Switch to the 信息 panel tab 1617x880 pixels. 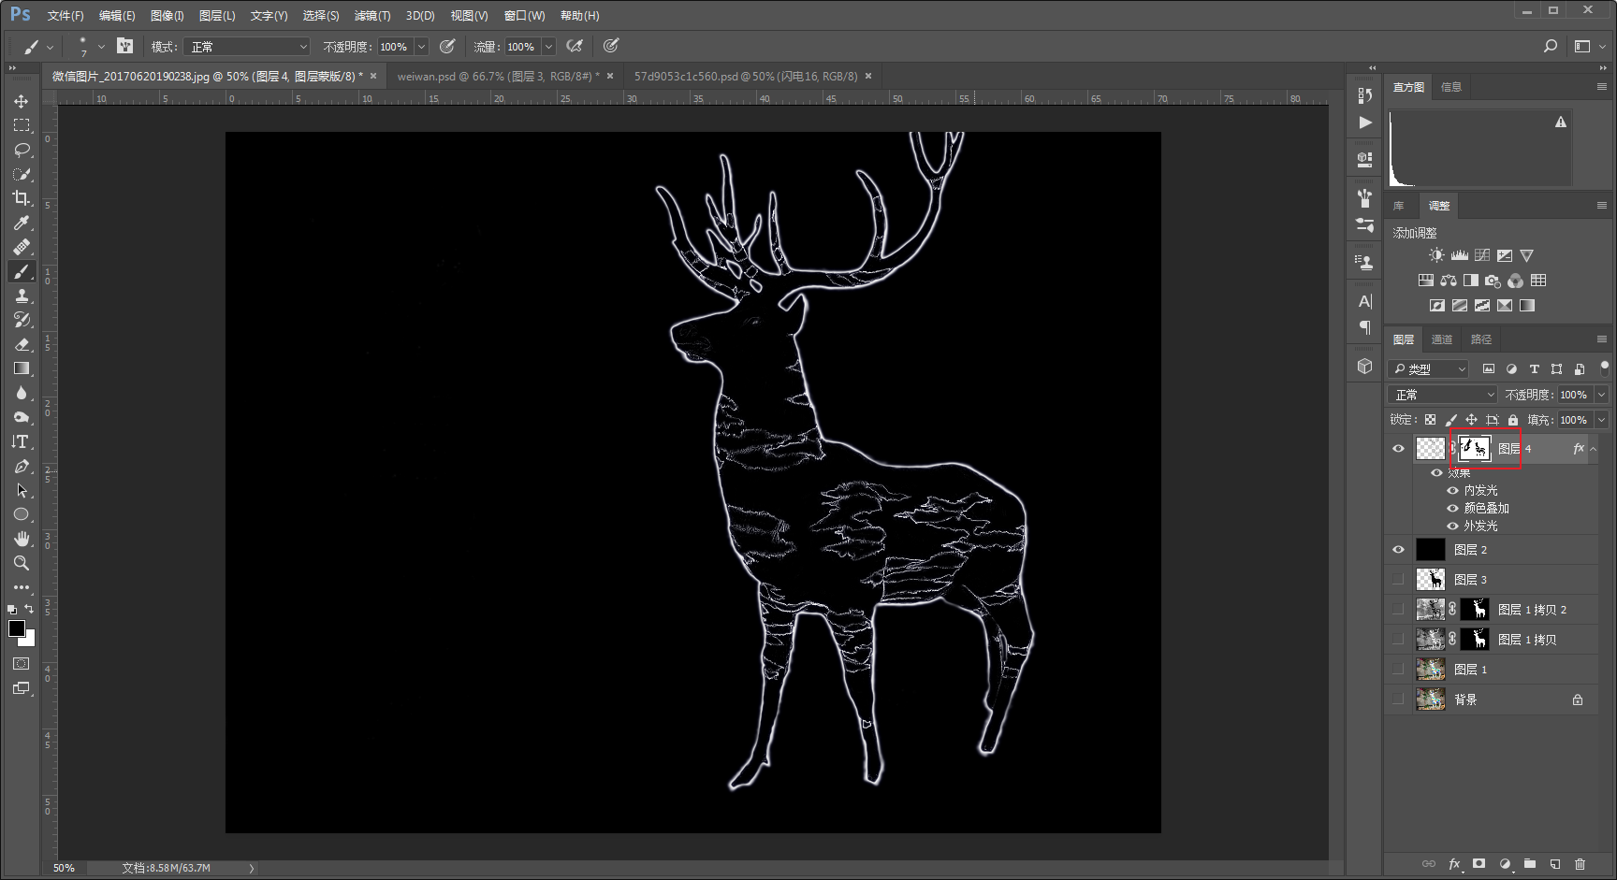1451,87
